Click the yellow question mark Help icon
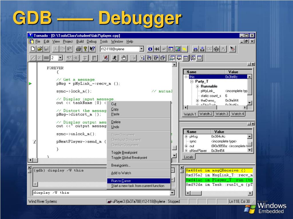The image size is (293, 219). point(85,49)
